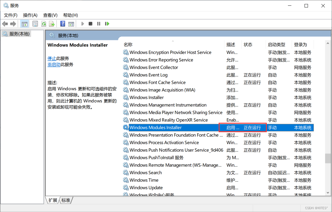The image size is (332, 212).
Task: Open the 操作(A) menu
Action: pyautogui.click(x=30, y=15)
